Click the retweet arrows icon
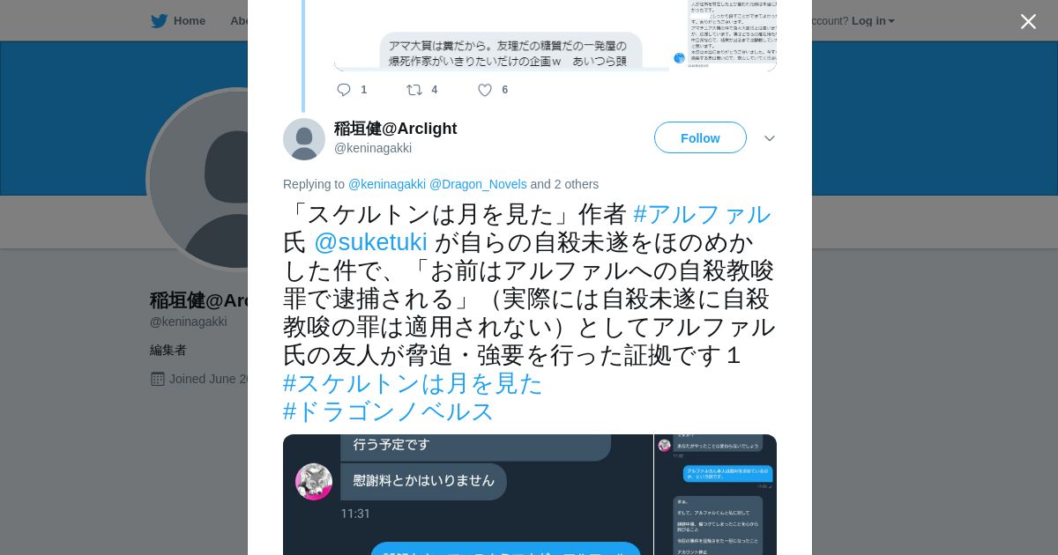Image resolution: width=1058 pixels, height=555 pixels. pyautogui.click(x=414, y=90)
